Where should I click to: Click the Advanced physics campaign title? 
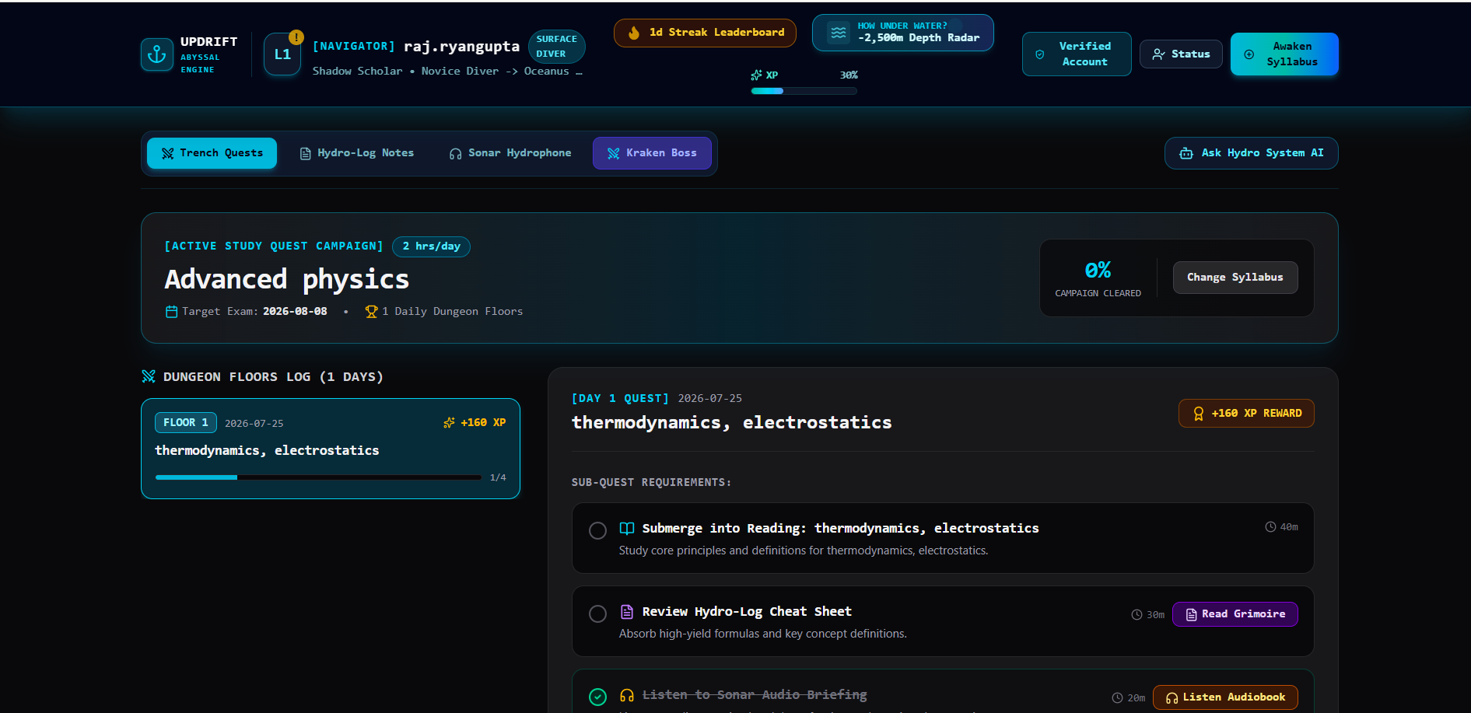point(287,279)
